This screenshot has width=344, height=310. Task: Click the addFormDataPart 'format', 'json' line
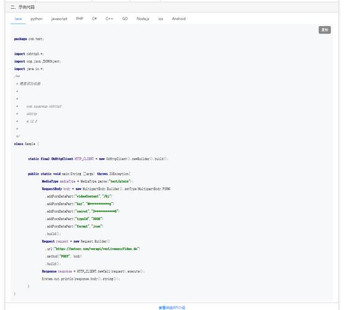pos(74,226)
